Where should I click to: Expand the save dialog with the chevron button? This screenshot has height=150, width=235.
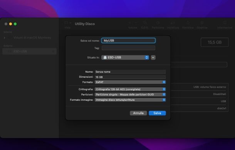[153, 57]
